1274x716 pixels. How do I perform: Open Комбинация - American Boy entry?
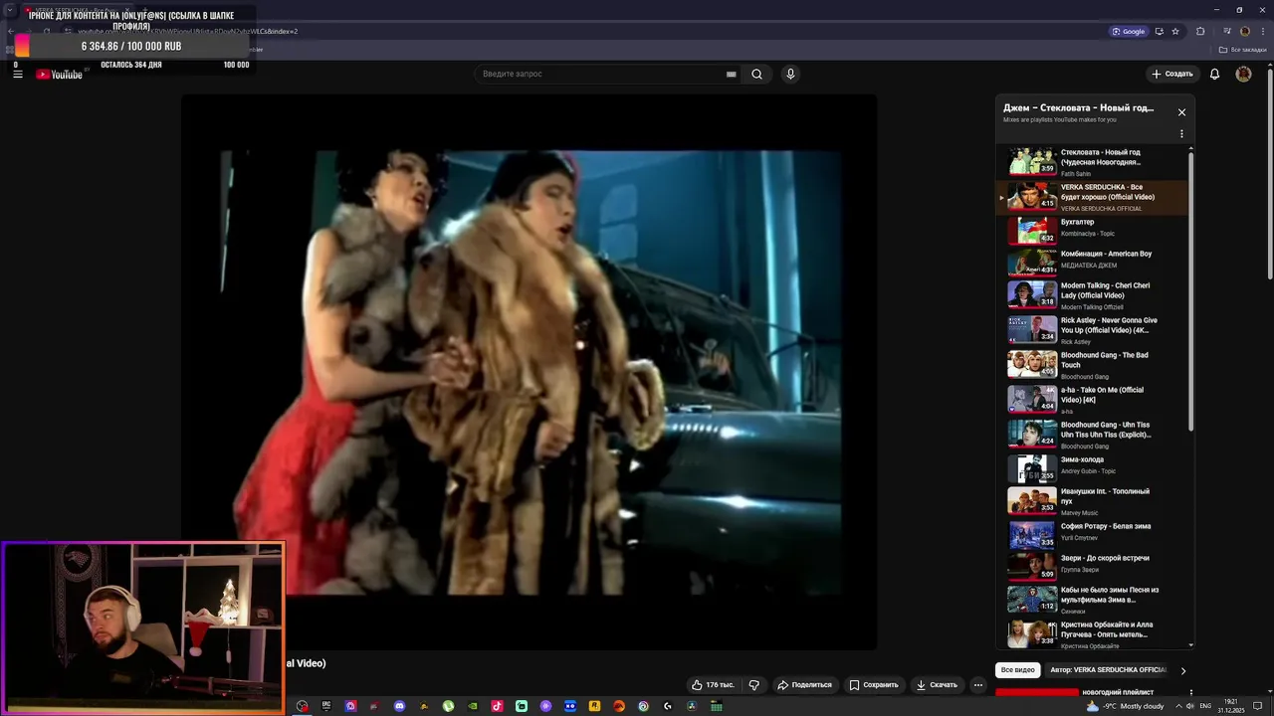1092,263
